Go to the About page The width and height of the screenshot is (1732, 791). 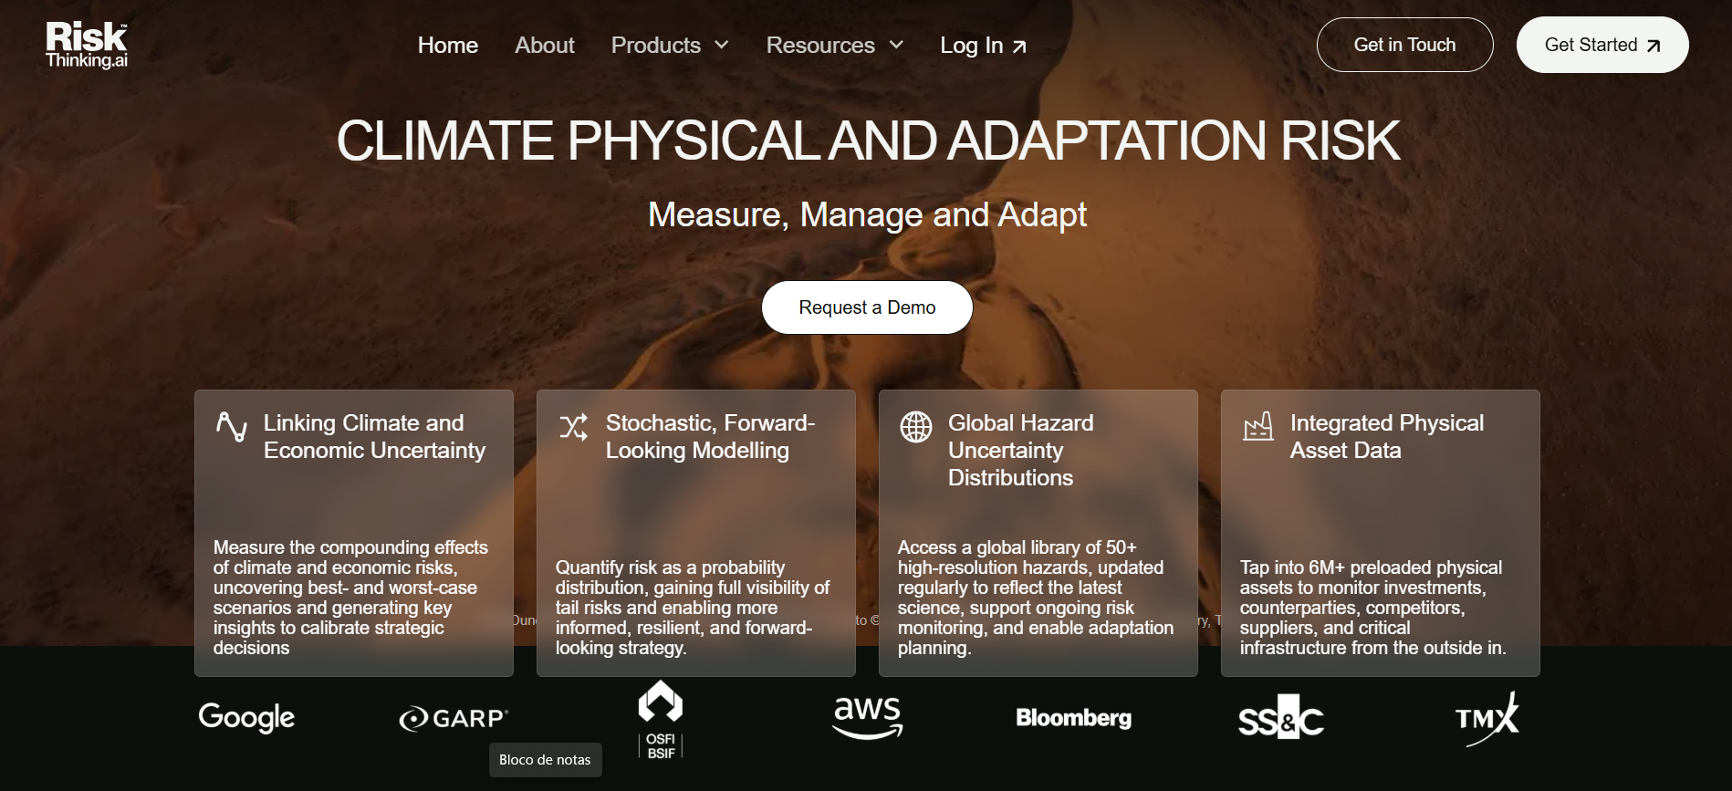click(544, 45)
